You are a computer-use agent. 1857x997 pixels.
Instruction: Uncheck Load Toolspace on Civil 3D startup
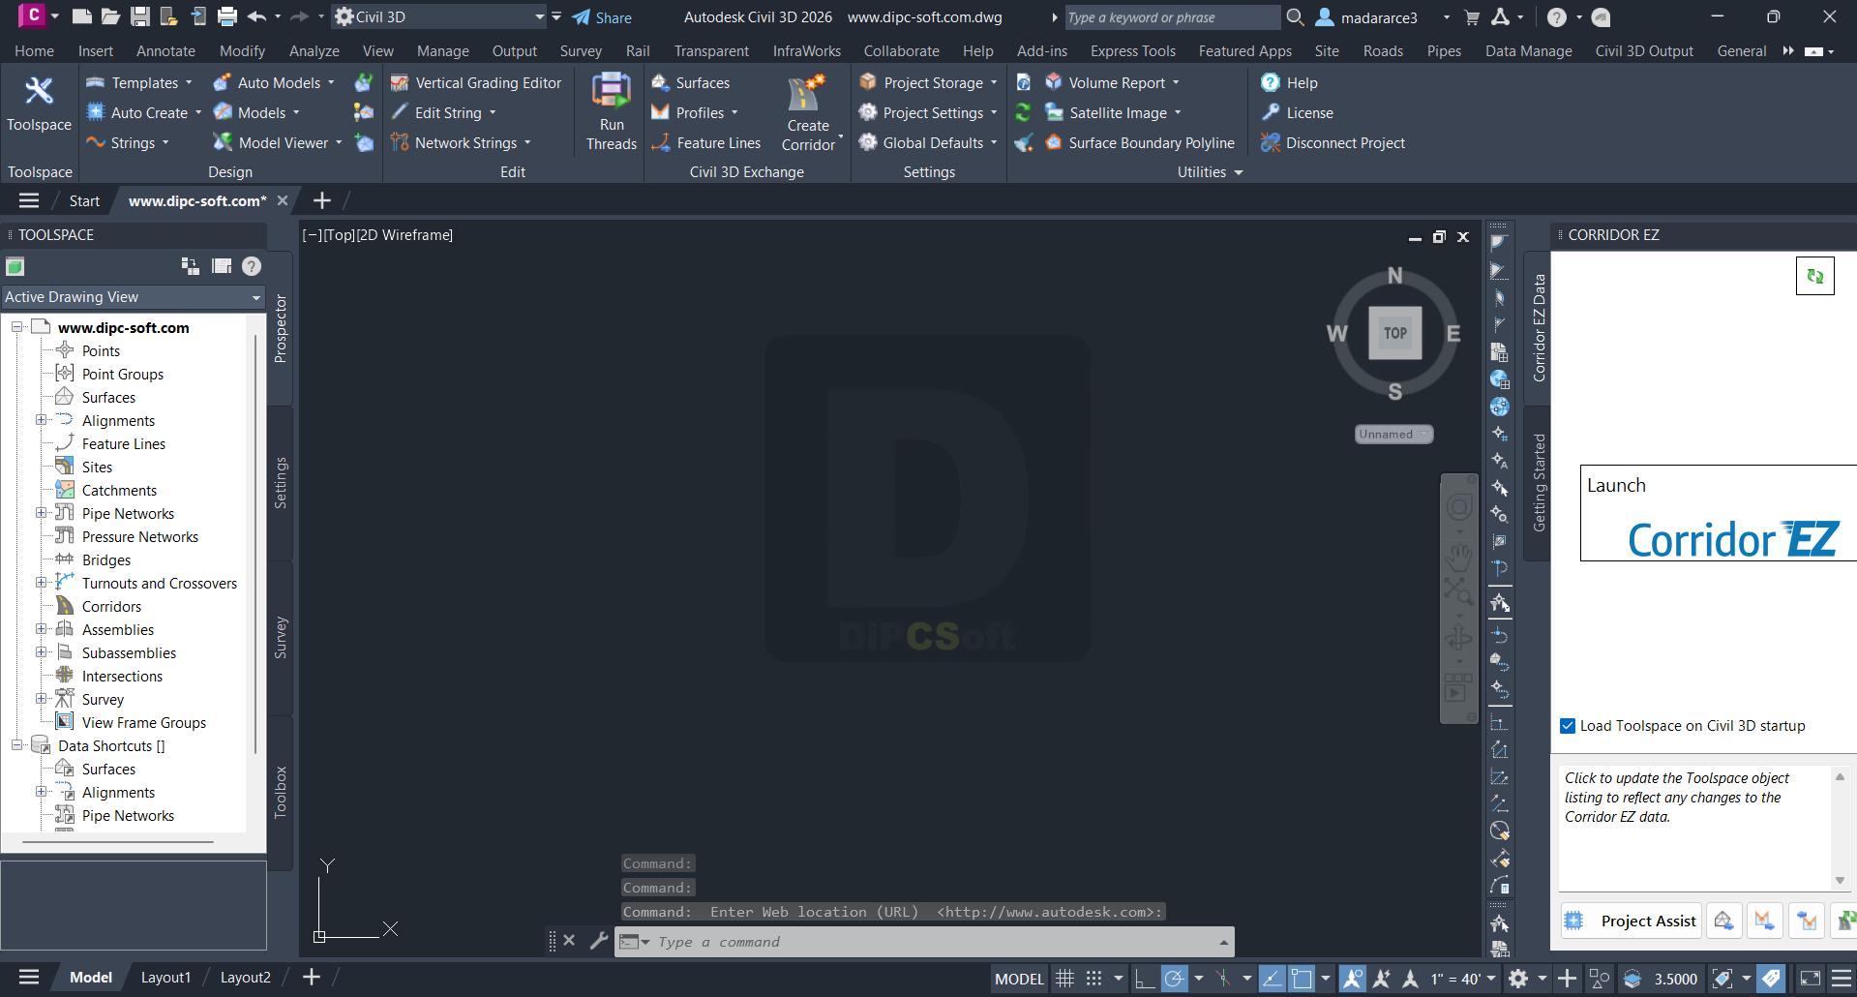(x=1568, y=726)
